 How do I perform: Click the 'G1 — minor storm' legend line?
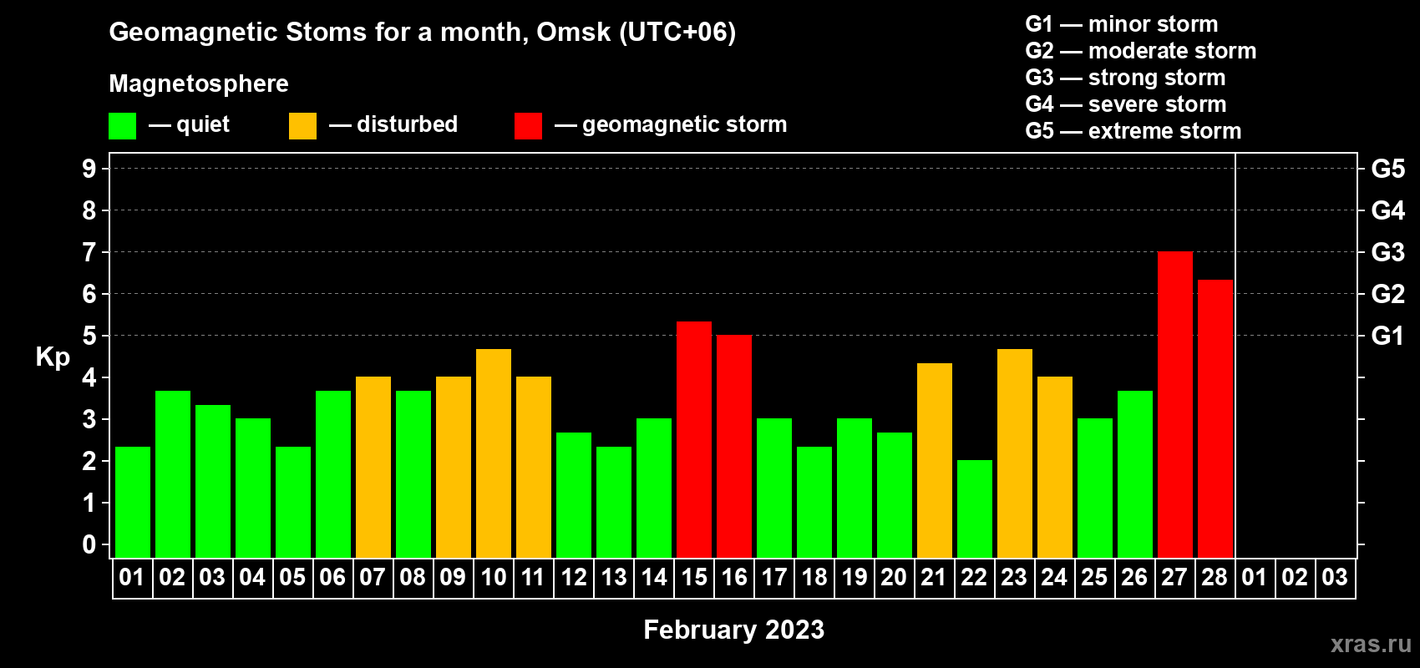(1122, 24)
